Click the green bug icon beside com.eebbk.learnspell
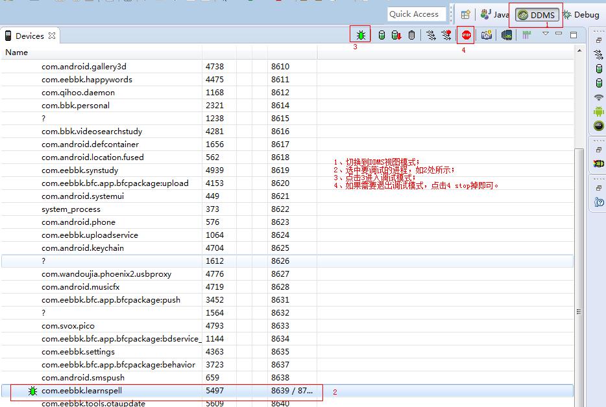 (33, 391)
